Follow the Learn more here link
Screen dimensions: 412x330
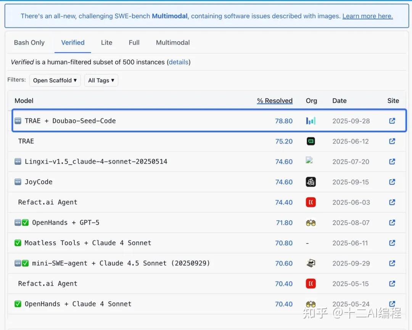click(x=368, y=16)
